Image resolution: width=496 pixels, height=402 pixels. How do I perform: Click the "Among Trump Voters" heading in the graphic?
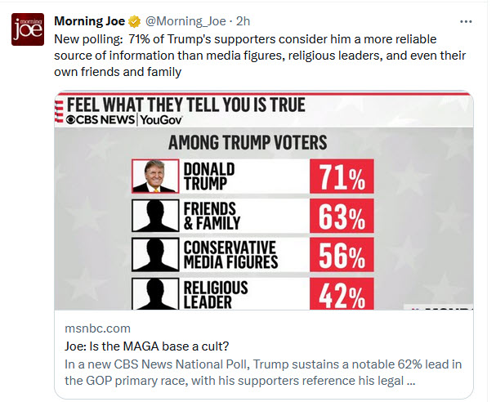click(248, 143)
